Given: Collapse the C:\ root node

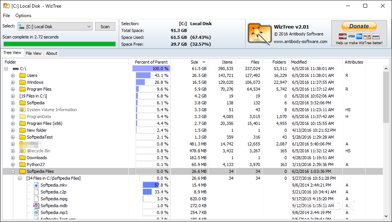Looking at the screenshot, I should coord(6,69).
